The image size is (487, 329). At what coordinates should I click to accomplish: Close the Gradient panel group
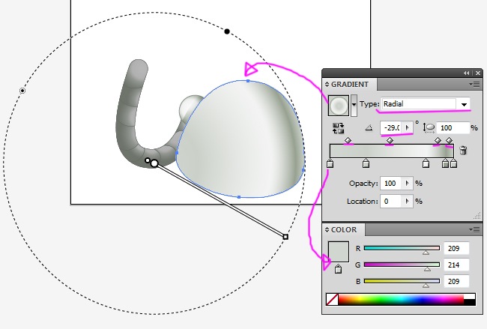pyautogui.click(x=478, y=73)
